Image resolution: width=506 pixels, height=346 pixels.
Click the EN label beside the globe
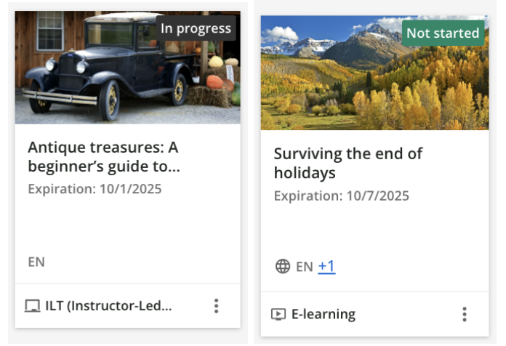point(304,267)
